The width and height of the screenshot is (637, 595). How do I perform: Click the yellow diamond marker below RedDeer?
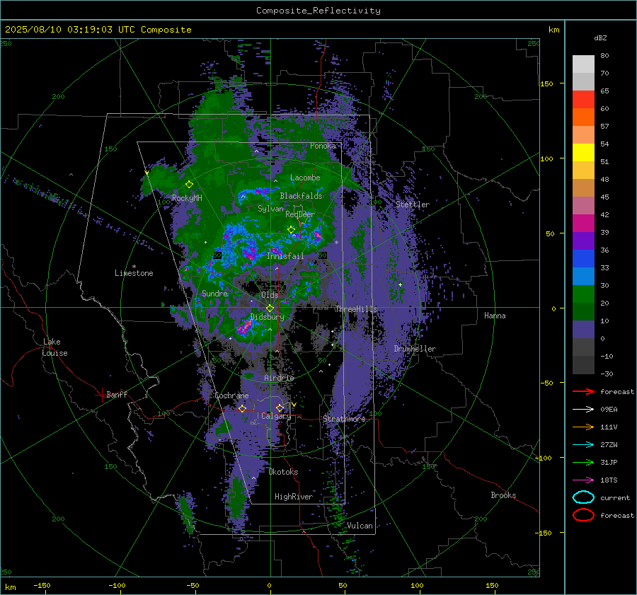click(291, 230)
